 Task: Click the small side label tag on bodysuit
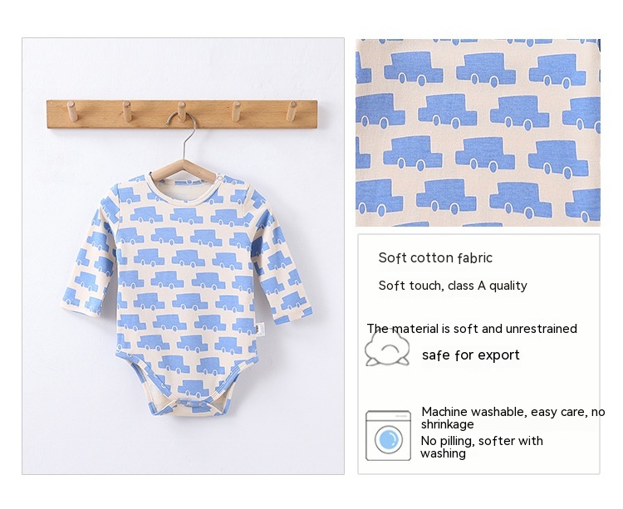pos(260,329)
